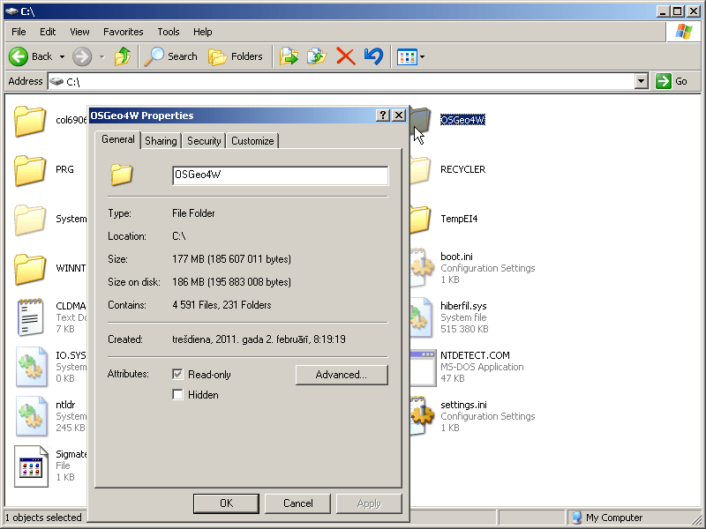This screenshot has height=529, width=706.
Task: Click the red Delete X icon
Action: click(346, 56)
